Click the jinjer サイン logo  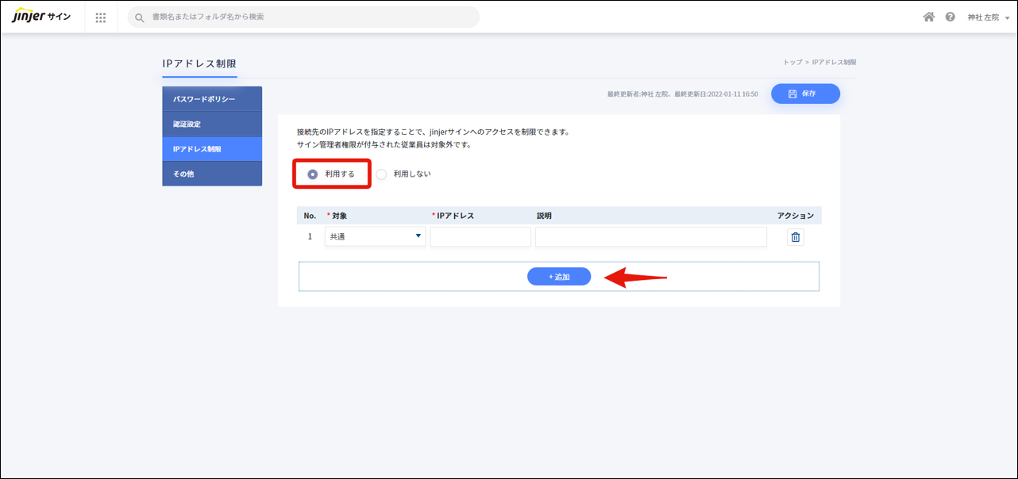[x=41, y=17]
